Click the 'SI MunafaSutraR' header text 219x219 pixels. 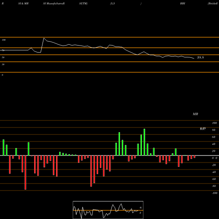point(54,4)
